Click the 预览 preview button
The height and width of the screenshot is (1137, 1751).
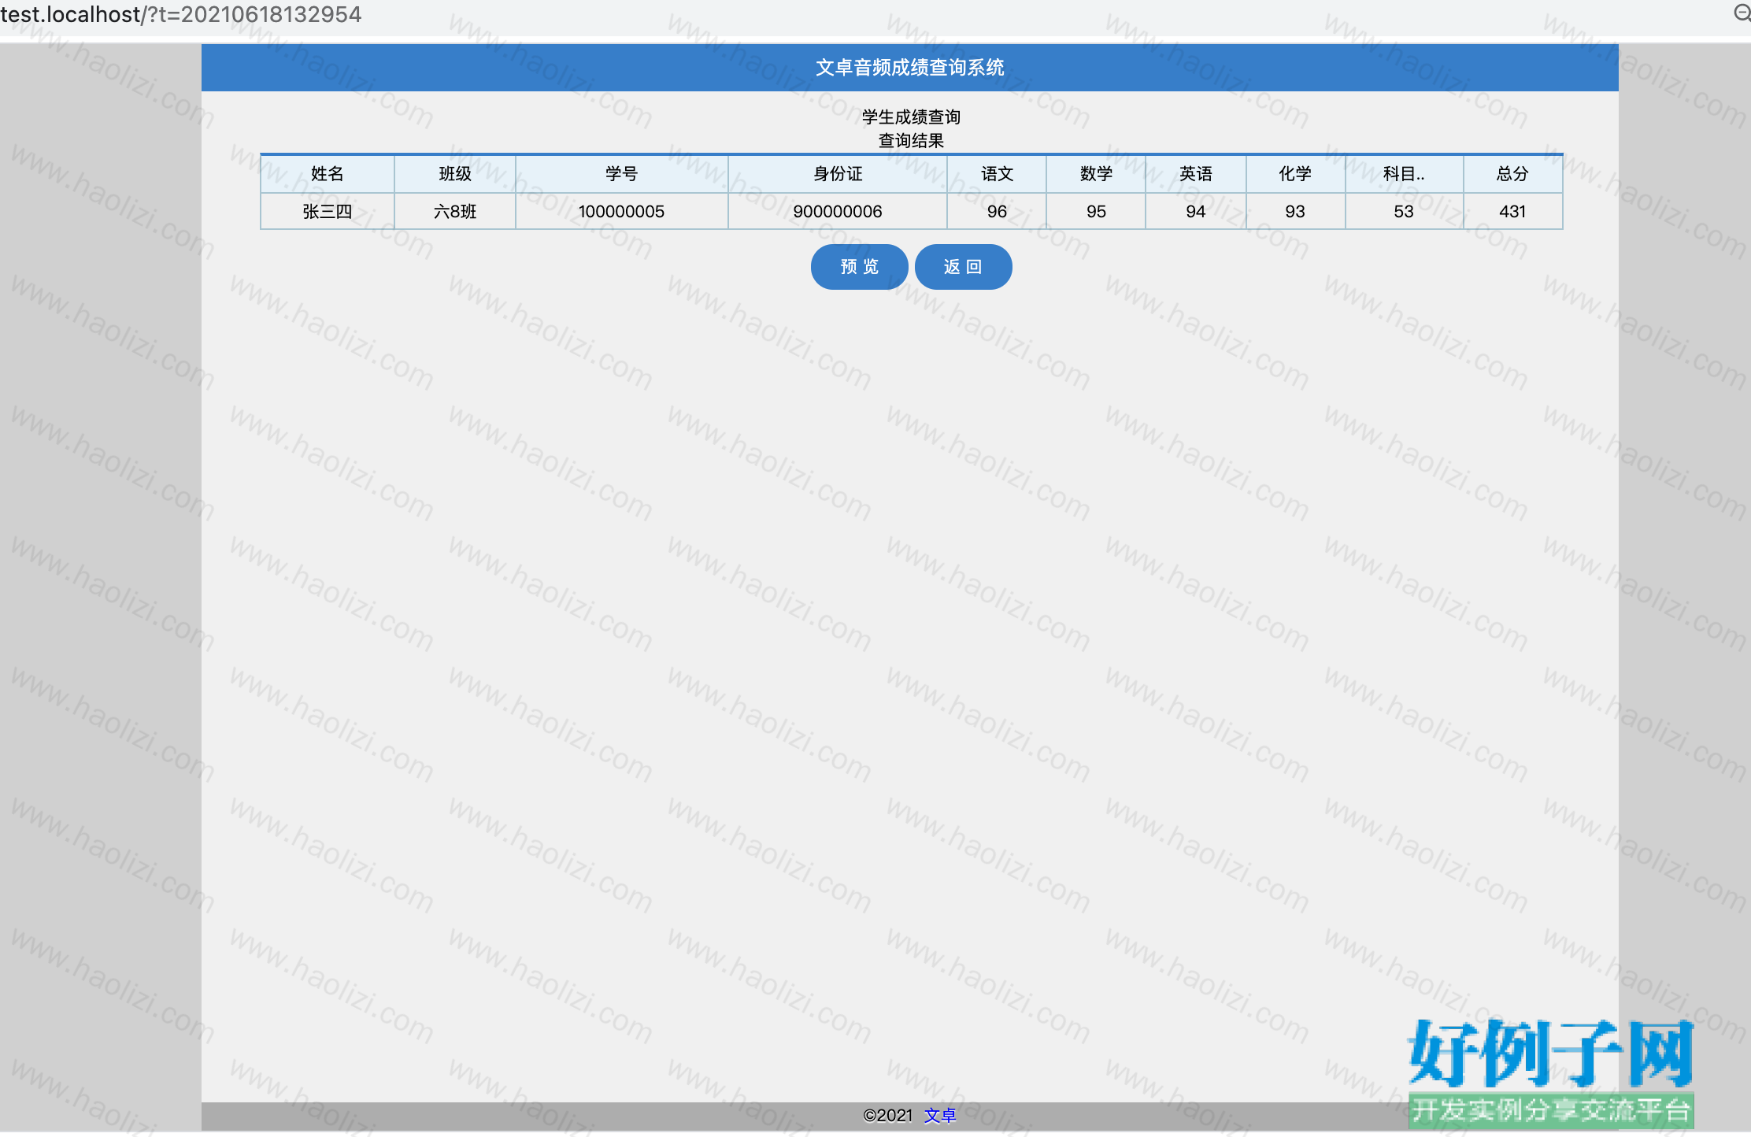pyautogui.click(x=859, y=267)
